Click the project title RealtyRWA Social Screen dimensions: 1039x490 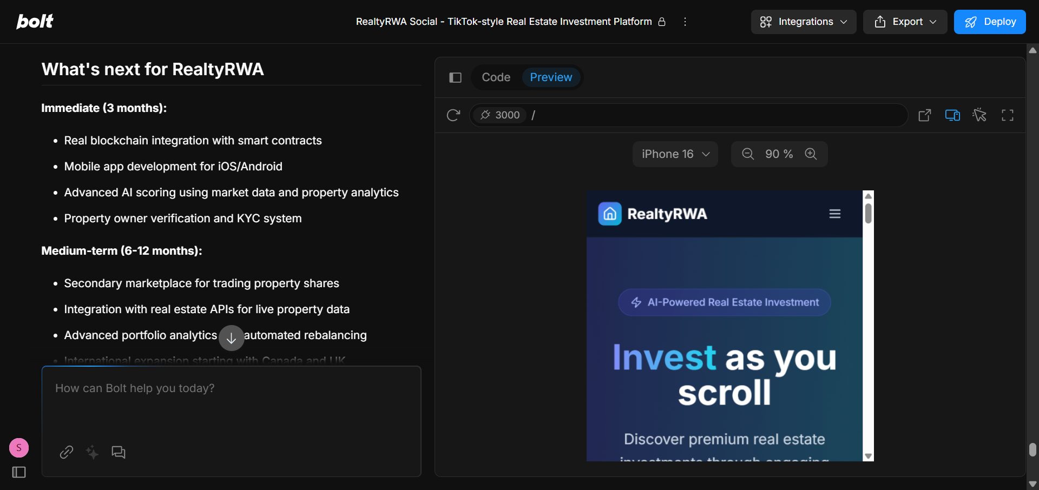(x=504, y=22)
